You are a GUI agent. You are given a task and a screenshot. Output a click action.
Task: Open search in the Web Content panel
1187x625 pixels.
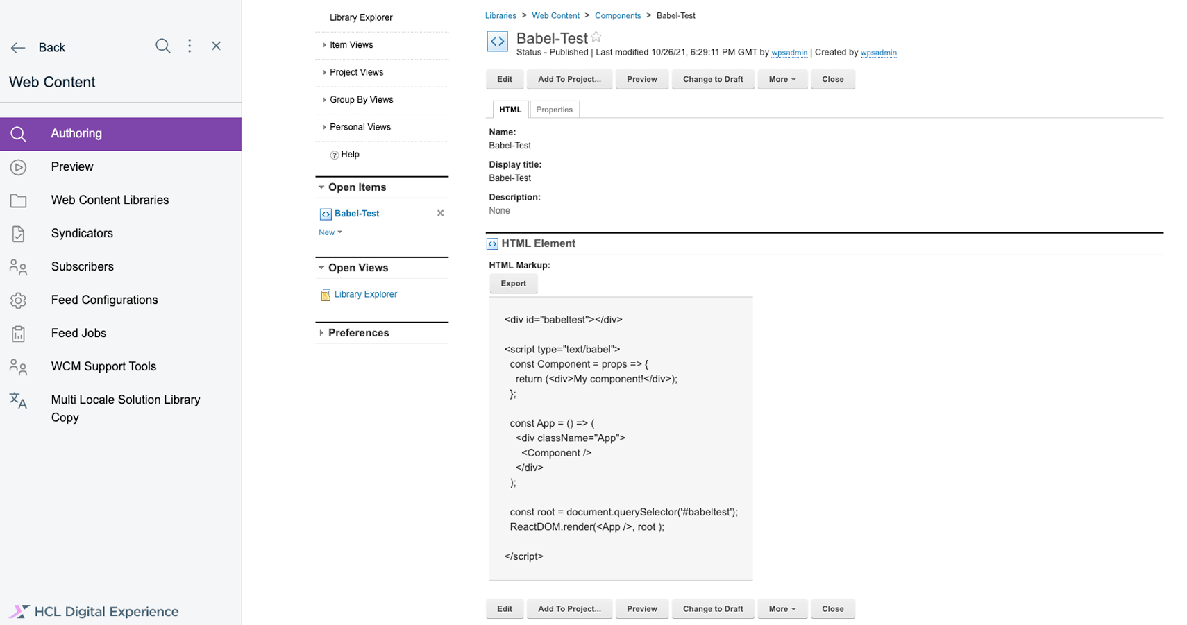tap(162, 46)
